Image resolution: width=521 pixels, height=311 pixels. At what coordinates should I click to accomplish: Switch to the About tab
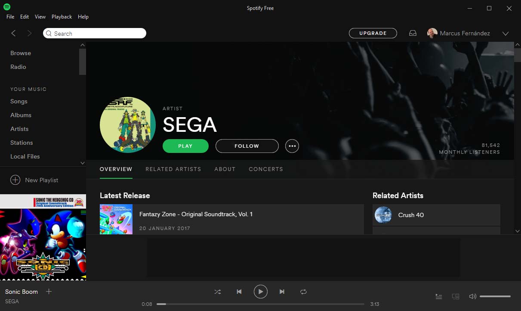(x=225, y=169)
